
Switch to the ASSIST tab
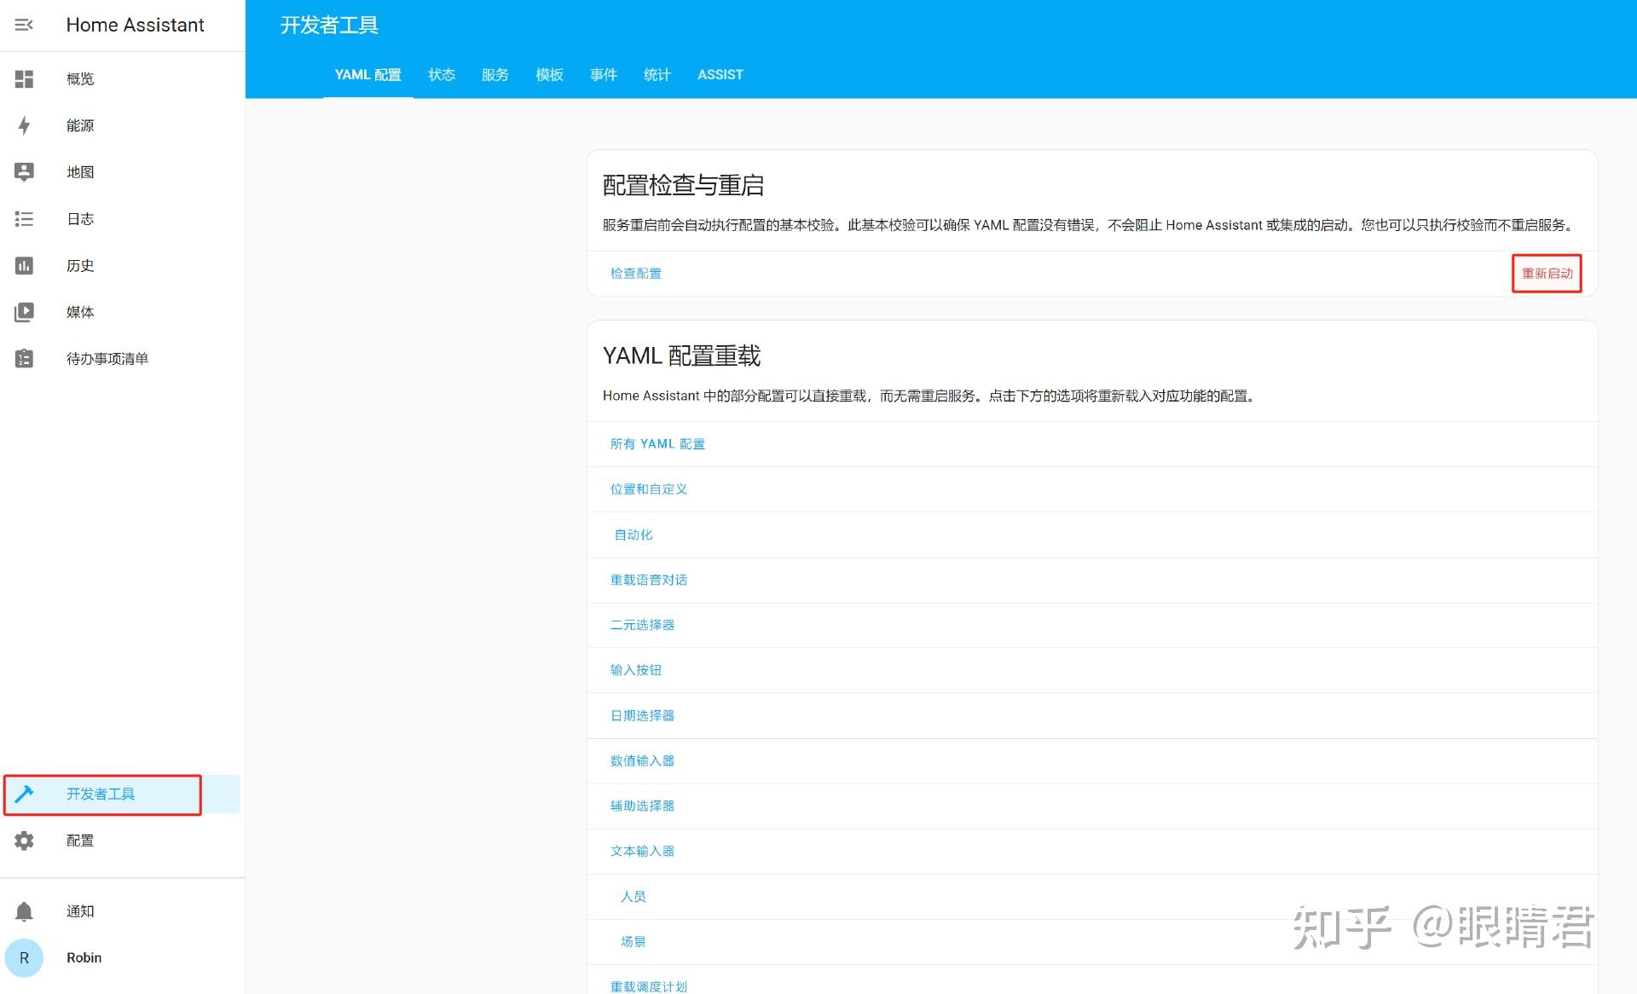click(x=720, y=74)
